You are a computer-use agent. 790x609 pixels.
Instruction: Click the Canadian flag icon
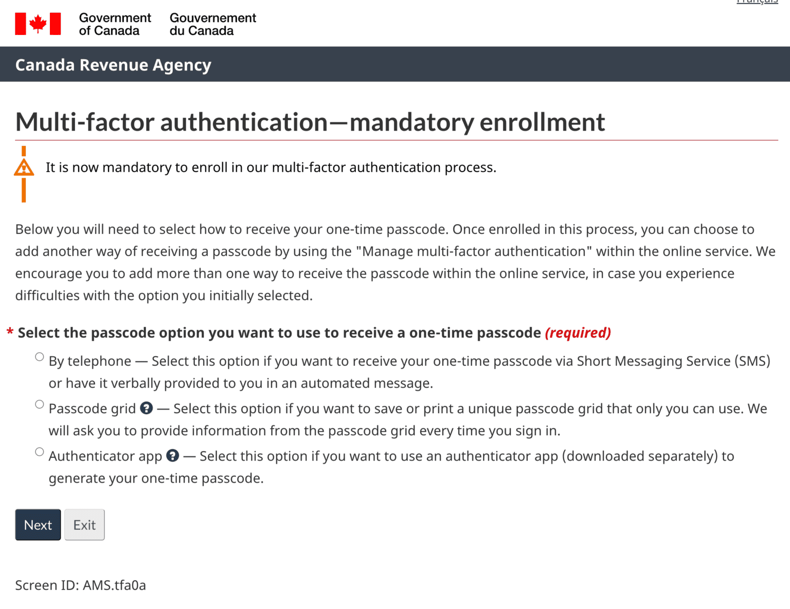(38, 24)
